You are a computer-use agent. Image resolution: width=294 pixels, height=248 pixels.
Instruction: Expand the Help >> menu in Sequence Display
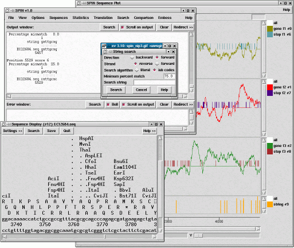(x=149, y=131)
